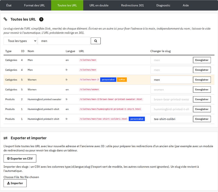Click /clothes/men URL in the en row
Viewport: 218px width, 192px height.
pyautogui.click(x=88, y=60)
